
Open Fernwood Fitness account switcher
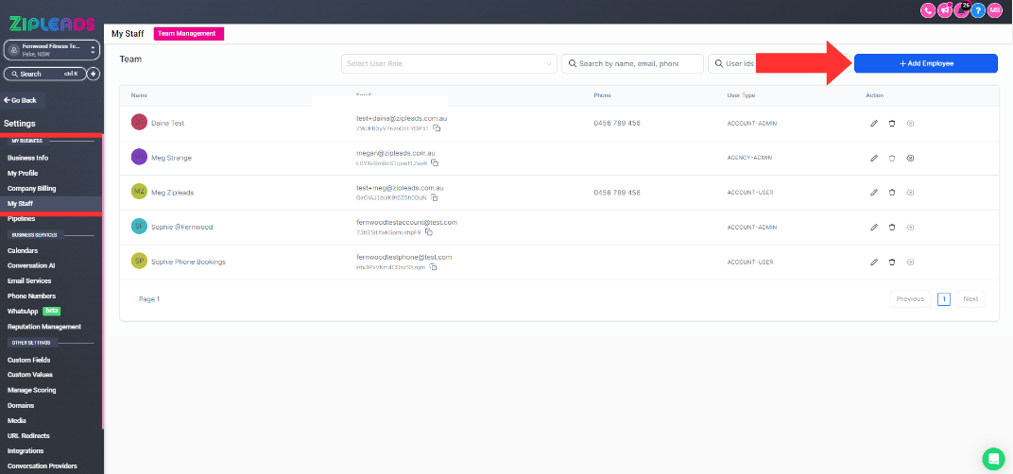coord(52,50)
